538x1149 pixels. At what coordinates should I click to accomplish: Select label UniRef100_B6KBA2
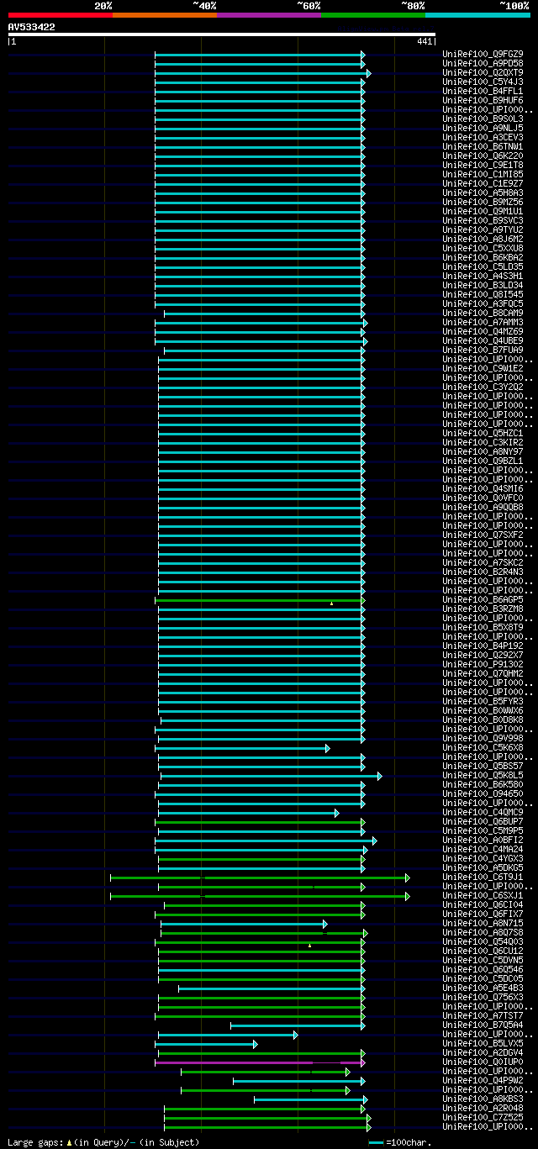click(483, 257)
